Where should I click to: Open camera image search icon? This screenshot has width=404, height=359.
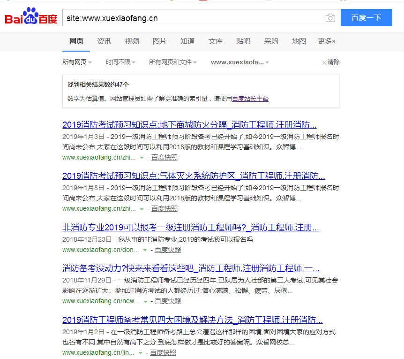coord(330,18)
